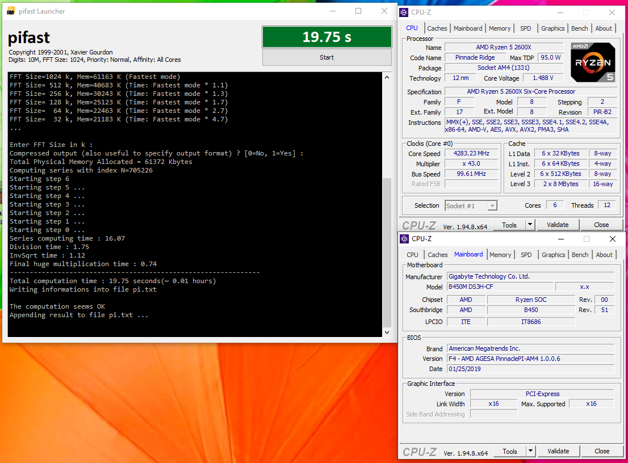
Task: Click the BIOS date 01/25/2019 field
Action: (531, 369)
